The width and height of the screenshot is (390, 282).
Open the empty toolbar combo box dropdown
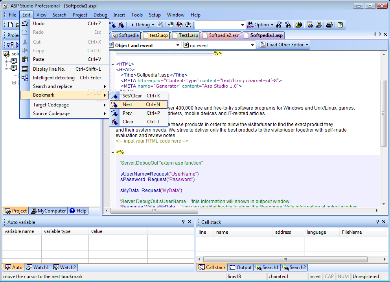[243, 25]
